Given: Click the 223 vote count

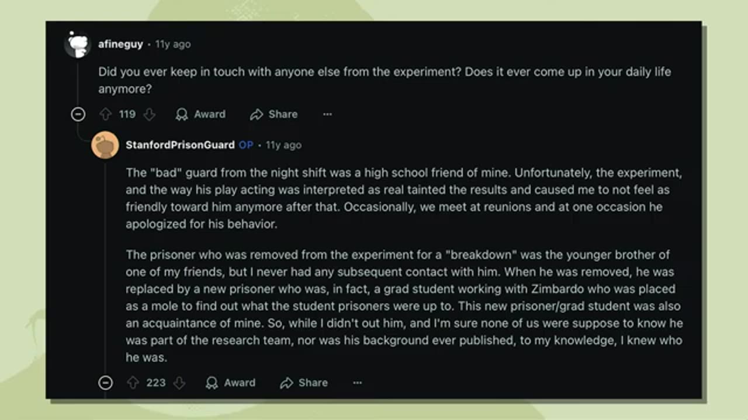Looking at the screenshot, I should (x=156, y=383).
